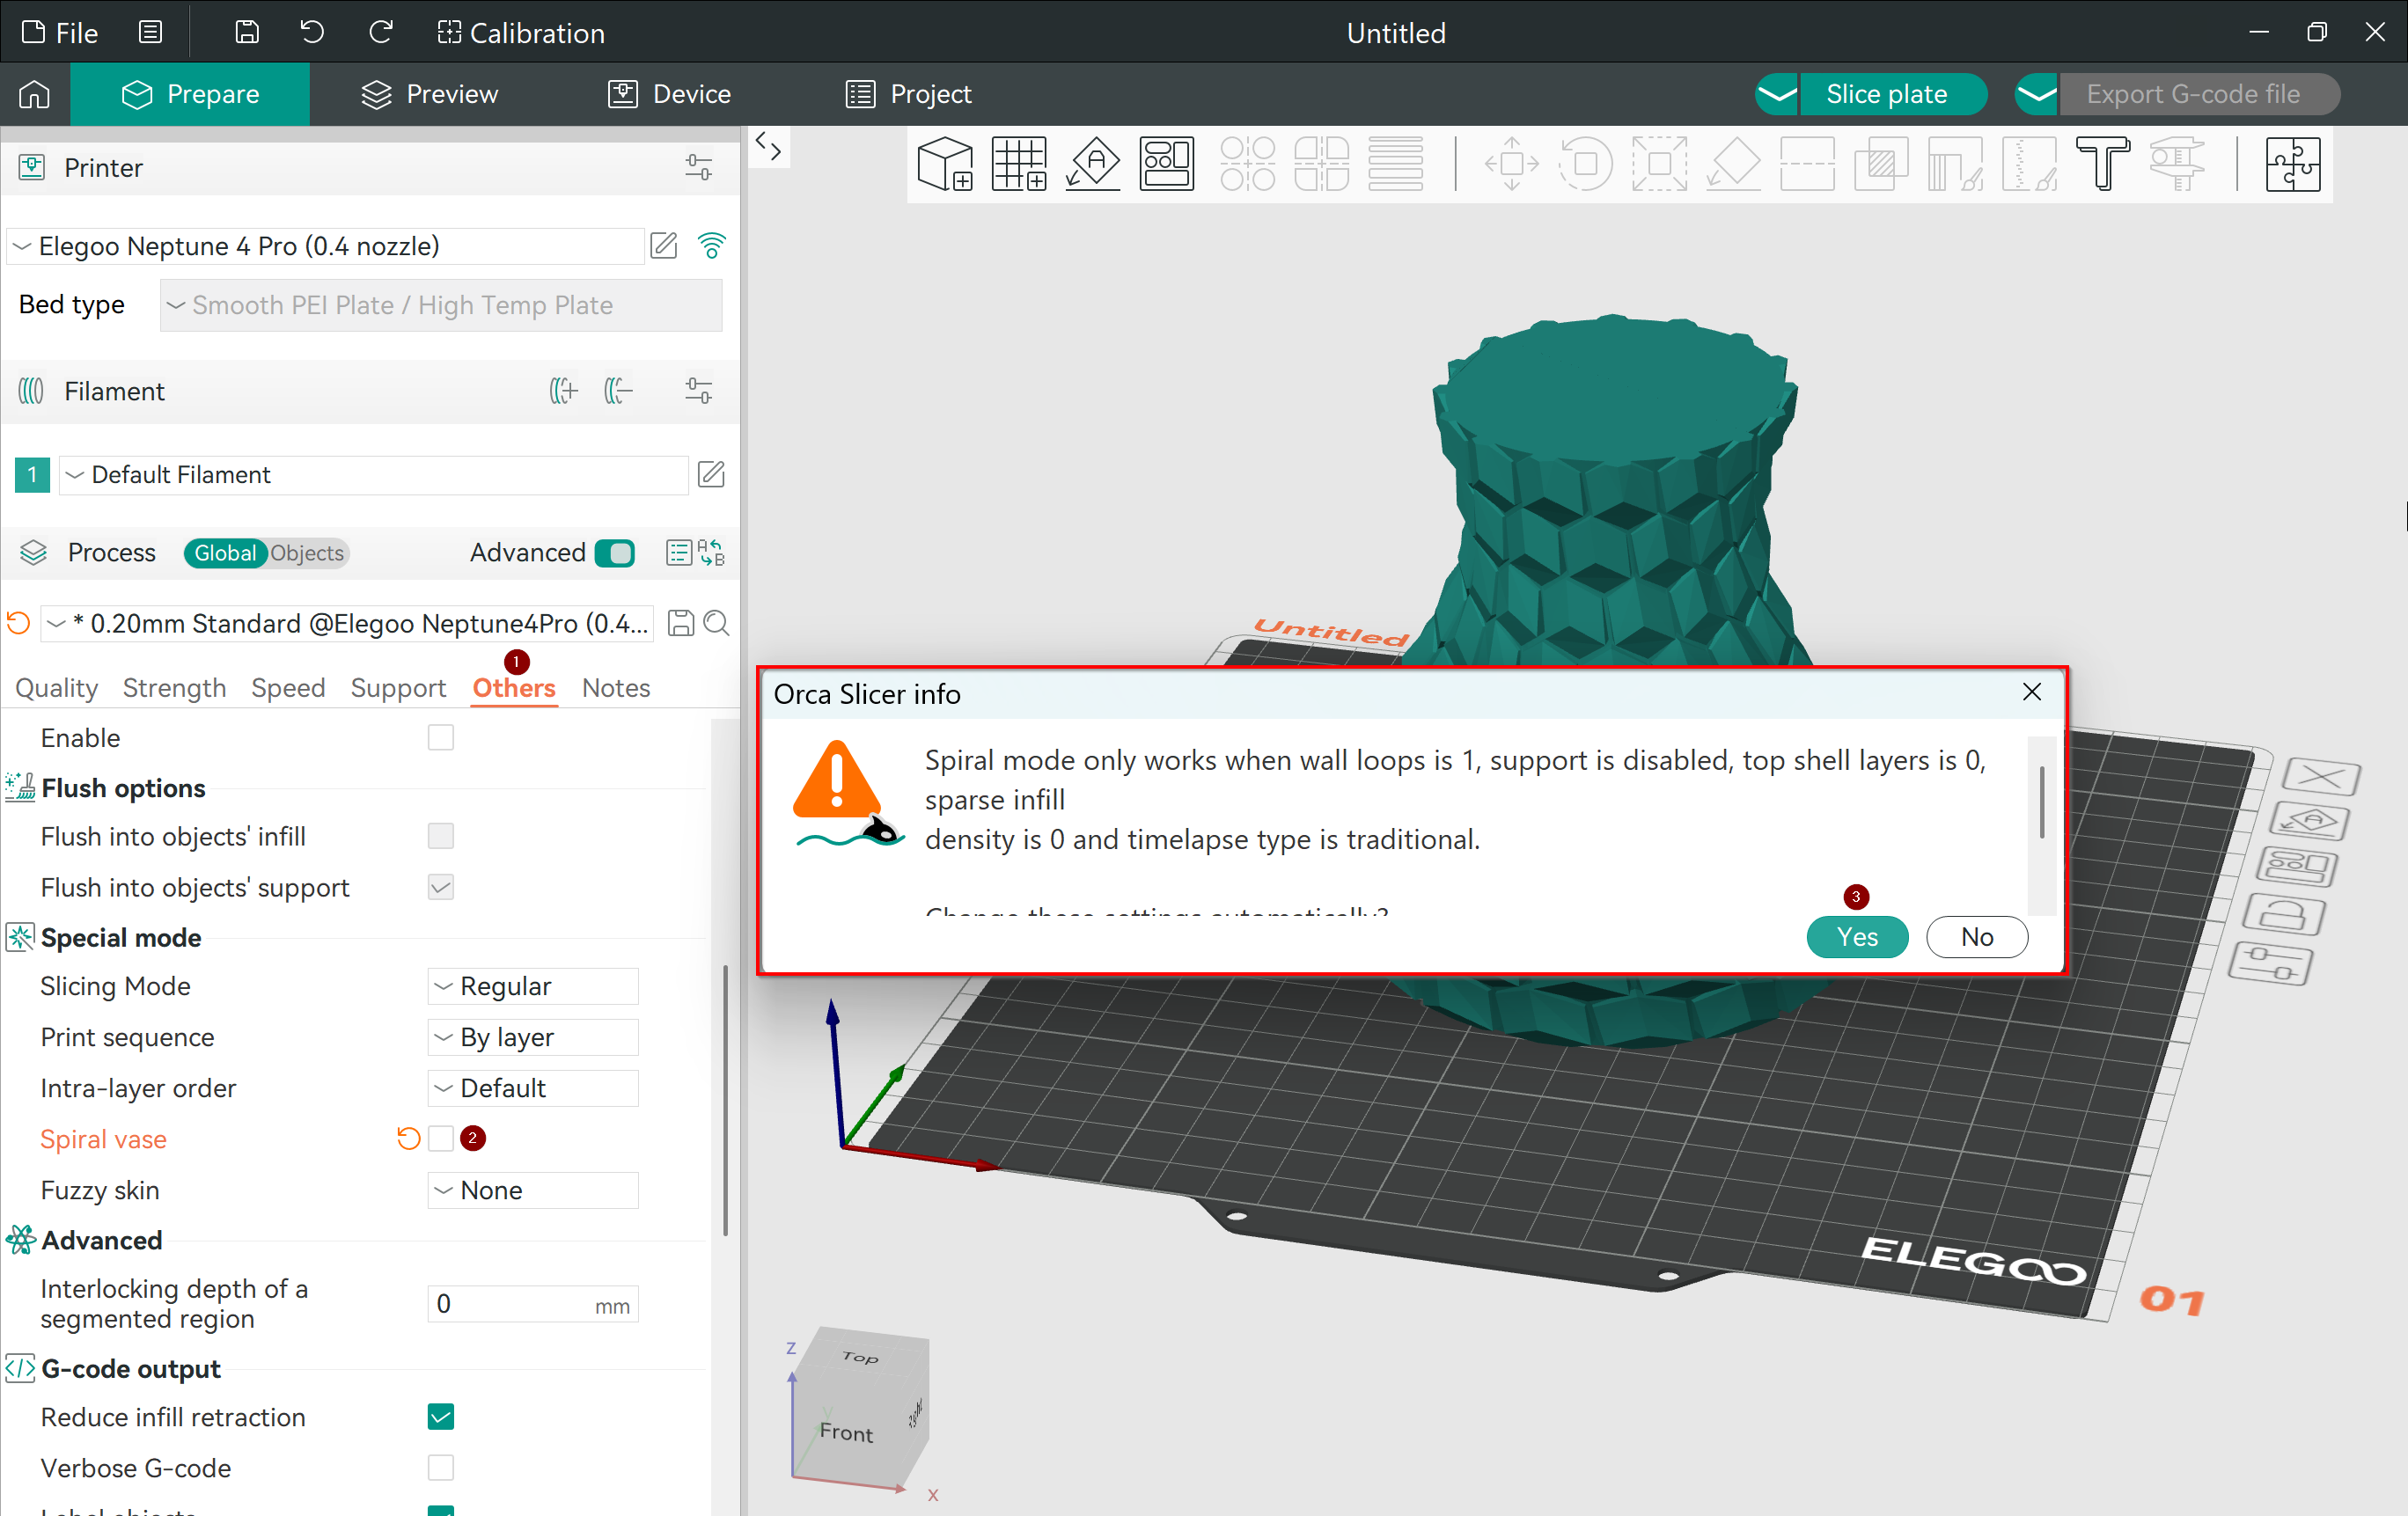2408x1516 pixels.
Task: Open the Printer settings sliders icon
Action: click(x=698, y=167)
